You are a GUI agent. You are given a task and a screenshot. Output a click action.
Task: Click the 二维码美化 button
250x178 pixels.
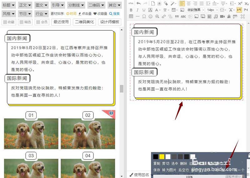click(84, 22)
